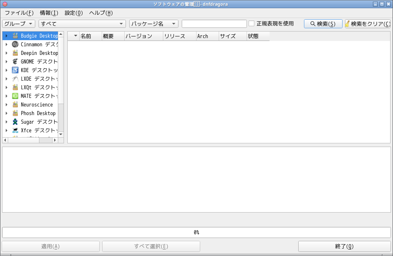
Task: Sort packages by サイズ column header
Action: [233, 36]
